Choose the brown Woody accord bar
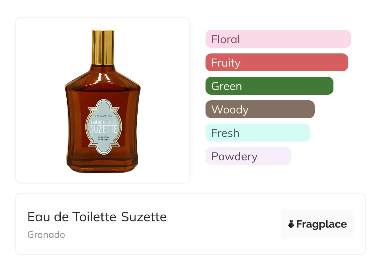Screen dimensions: 381x270 coord(260,109)
